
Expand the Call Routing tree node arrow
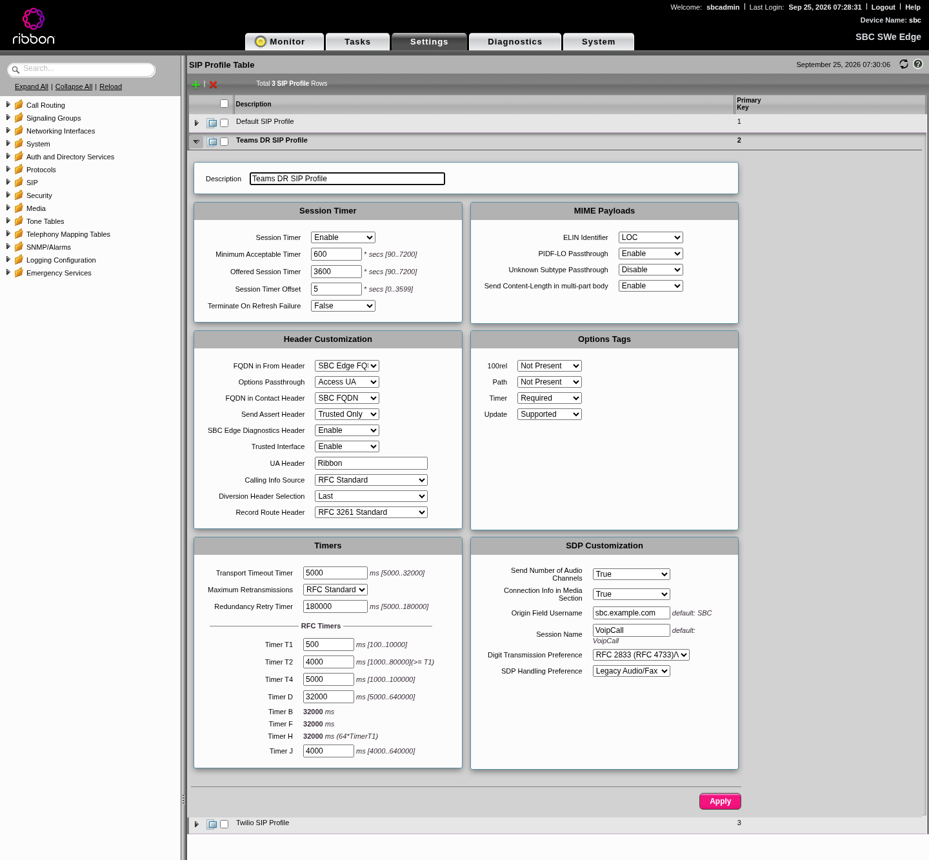pos(8,105)
